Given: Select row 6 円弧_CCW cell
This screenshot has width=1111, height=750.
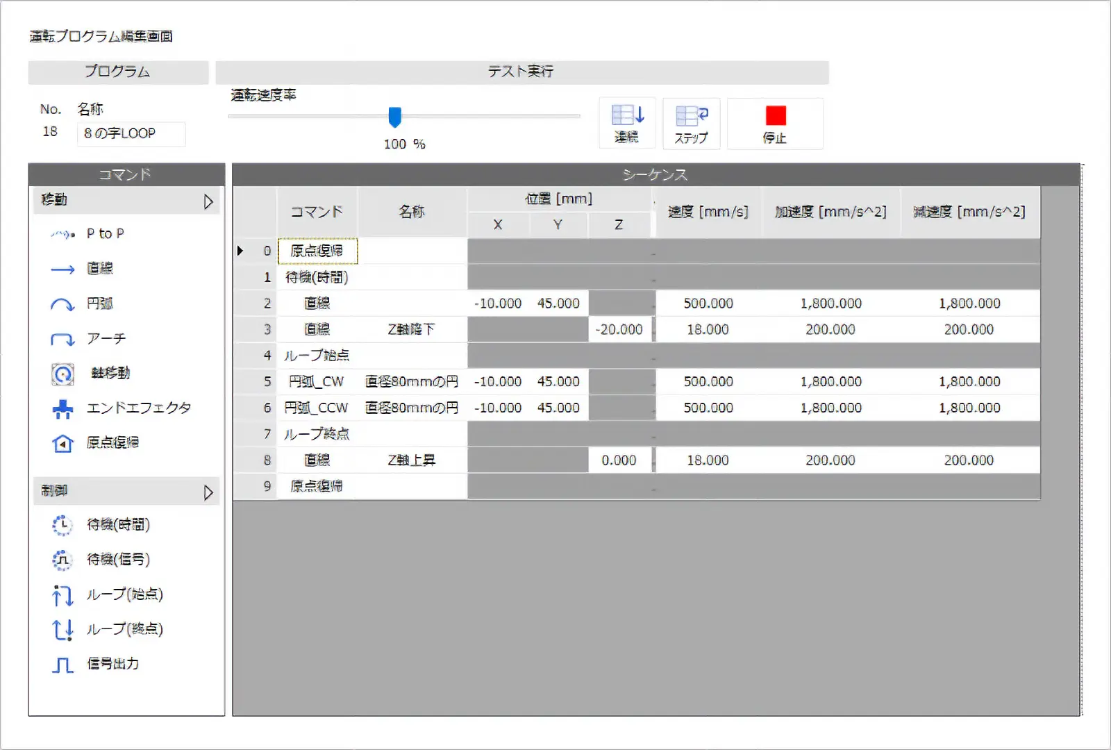Looking at the screenshot, I should (317, 408).
